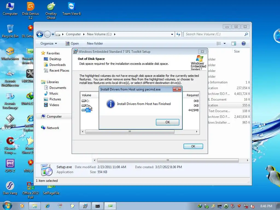This screenshot has height=210, width=280.
Task: Click the Explorer refresh address button
Action: [178, 34]
